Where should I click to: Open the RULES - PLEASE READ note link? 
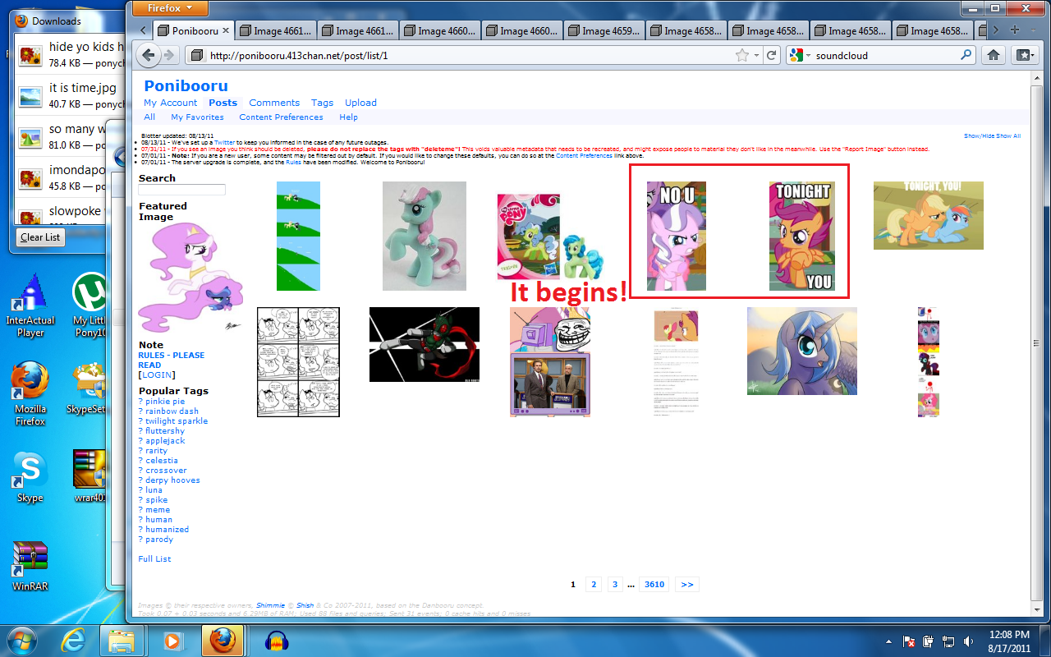coord(171,360)
